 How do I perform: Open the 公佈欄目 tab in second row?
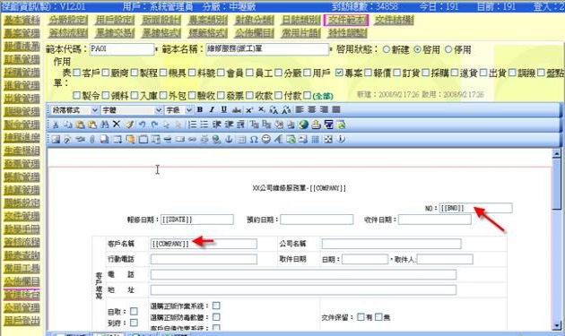254,33
